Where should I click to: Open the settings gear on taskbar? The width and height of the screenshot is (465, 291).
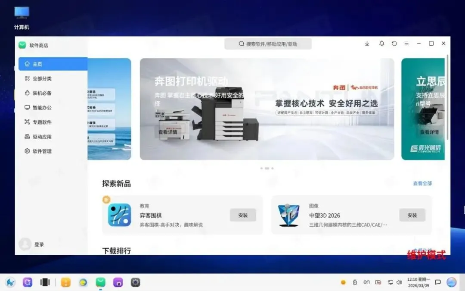(136, 282)
